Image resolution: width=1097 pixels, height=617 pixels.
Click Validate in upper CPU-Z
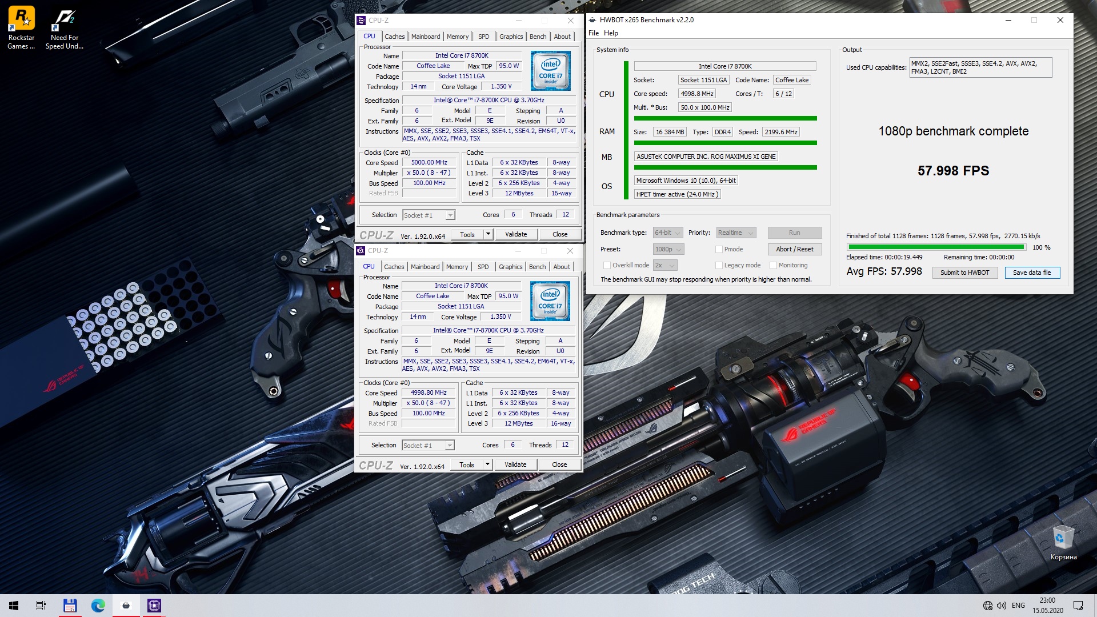pyautogui.click(x=516, y=234)
